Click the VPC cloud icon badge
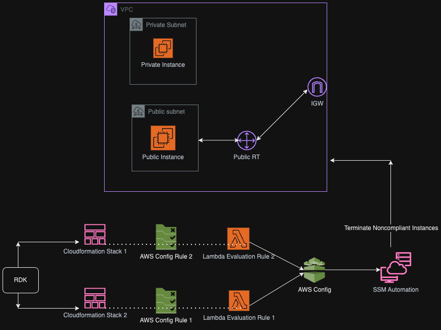 pyautogui.click(x=111, y=9)
